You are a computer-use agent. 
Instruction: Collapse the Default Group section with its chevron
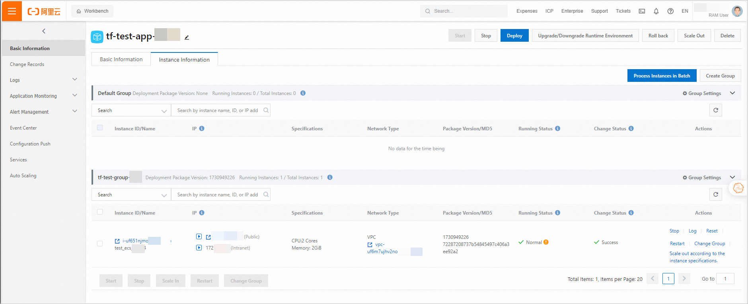tap(732, 93)
